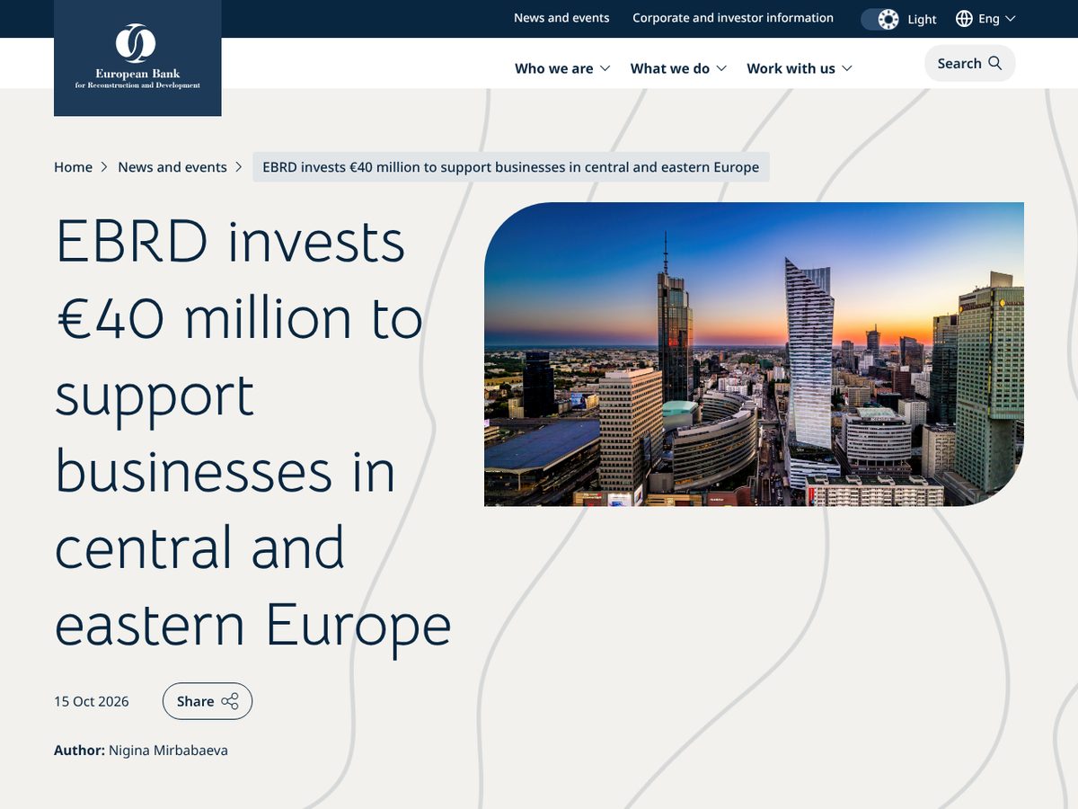The image size is (1078, 809).
Task: Click the EBRD logo
Action: point(137,58)
